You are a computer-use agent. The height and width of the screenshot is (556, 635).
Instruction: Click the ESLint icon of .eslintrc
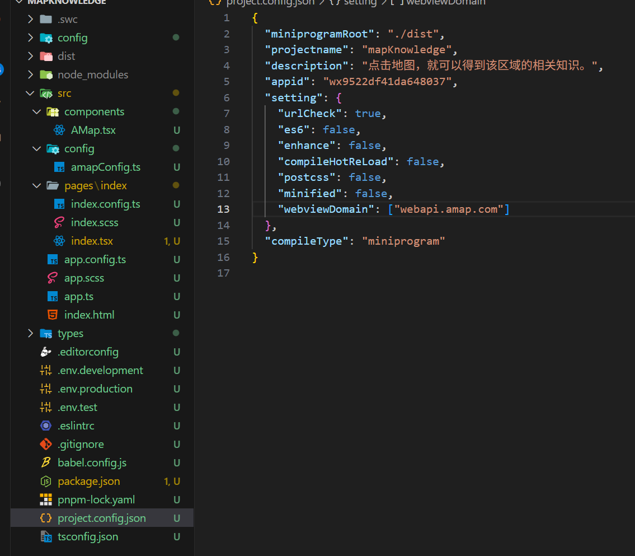point(46,426)
